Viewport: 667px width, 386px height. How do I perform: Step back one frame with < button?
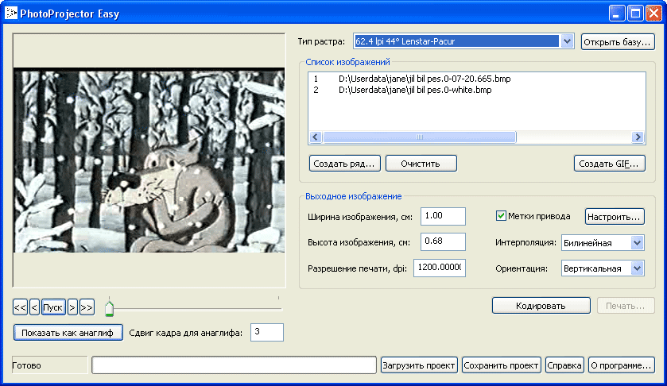35,307
